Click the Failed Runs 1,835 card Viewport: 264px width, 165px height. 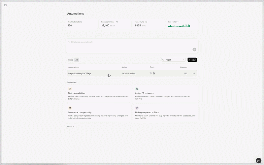[x=149, y=24]
